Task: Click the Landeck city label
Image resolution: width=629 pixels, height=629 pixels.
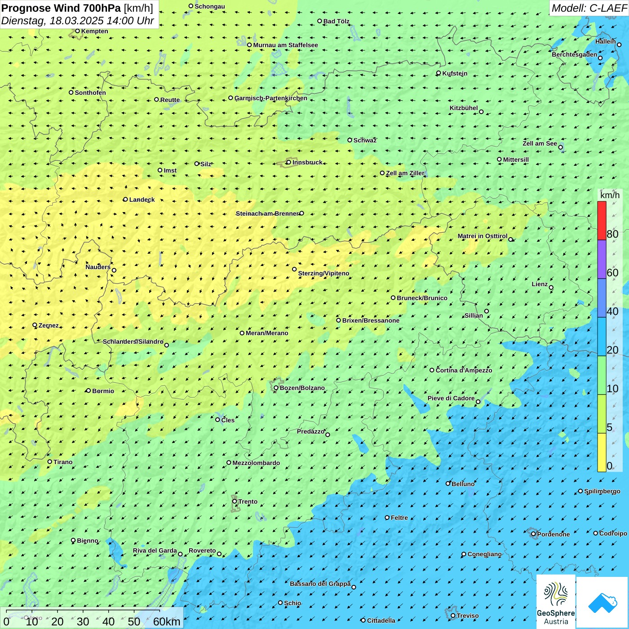Action: pos(142,199)
